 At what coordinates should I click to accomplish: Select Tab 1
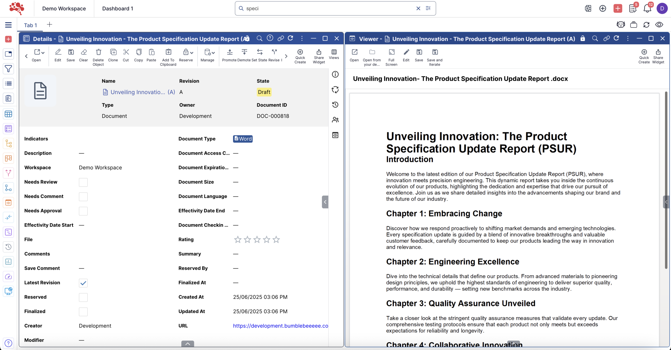pos(30,25)
